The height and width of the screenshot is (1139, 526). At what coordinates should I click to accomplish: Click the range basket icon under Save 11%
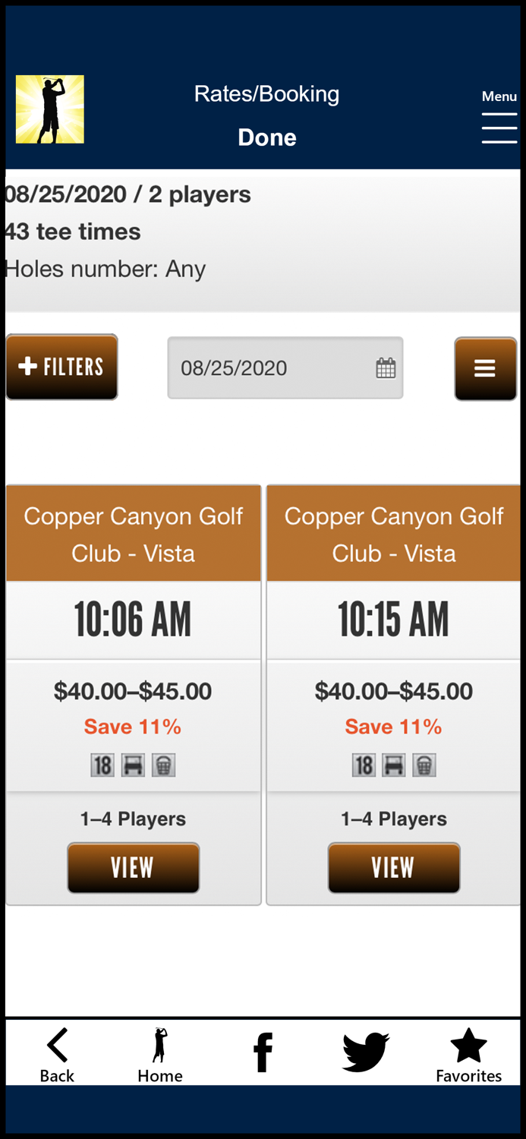pos(163,765)
